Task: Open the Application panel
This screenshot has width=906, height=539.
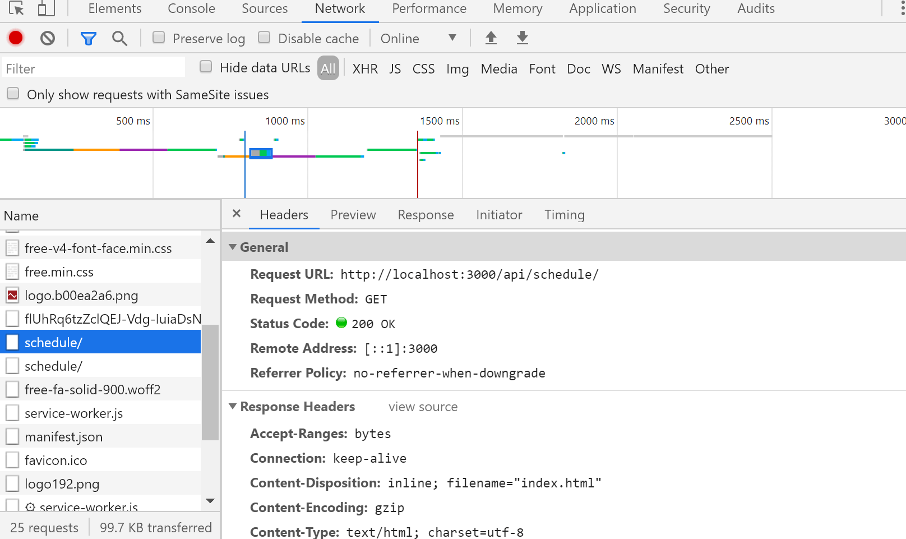Action: (603, 8)
